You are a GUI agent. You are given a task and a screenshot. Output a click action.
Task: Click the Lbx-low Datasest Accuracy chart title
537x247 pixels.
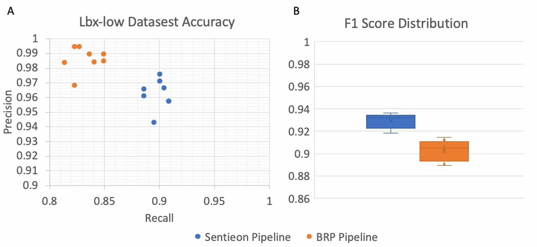(x=157, y=22)
